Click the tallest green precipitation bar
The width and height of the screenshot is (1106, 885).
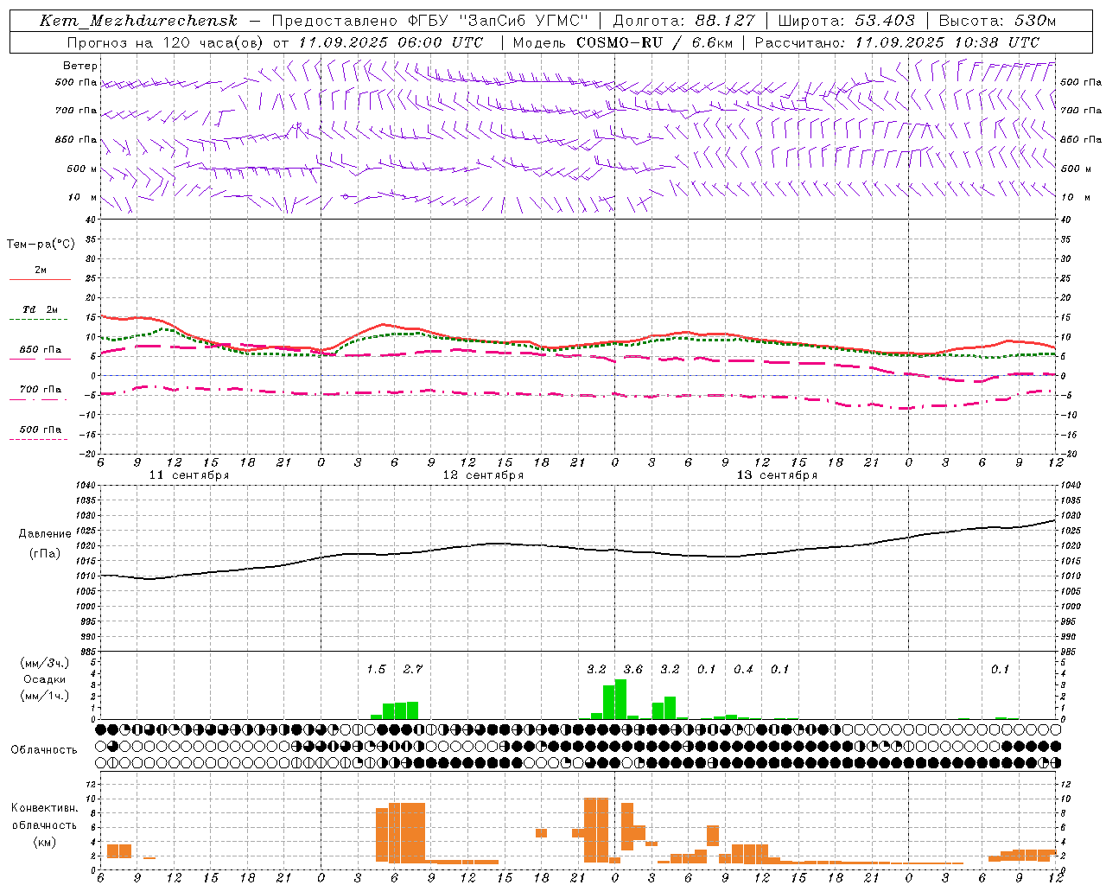pyautogui.click(x=620, y=699)
